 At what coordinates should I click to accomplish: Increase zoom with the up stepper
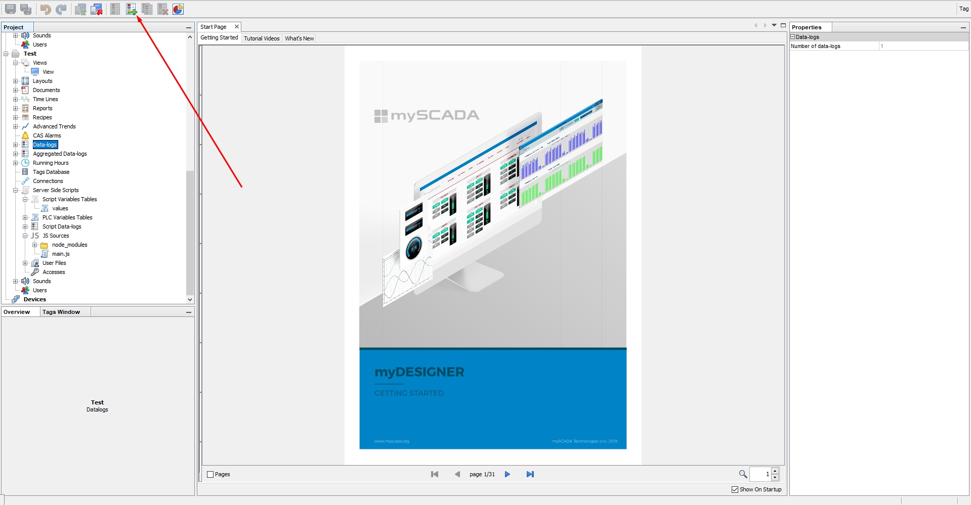775,471
